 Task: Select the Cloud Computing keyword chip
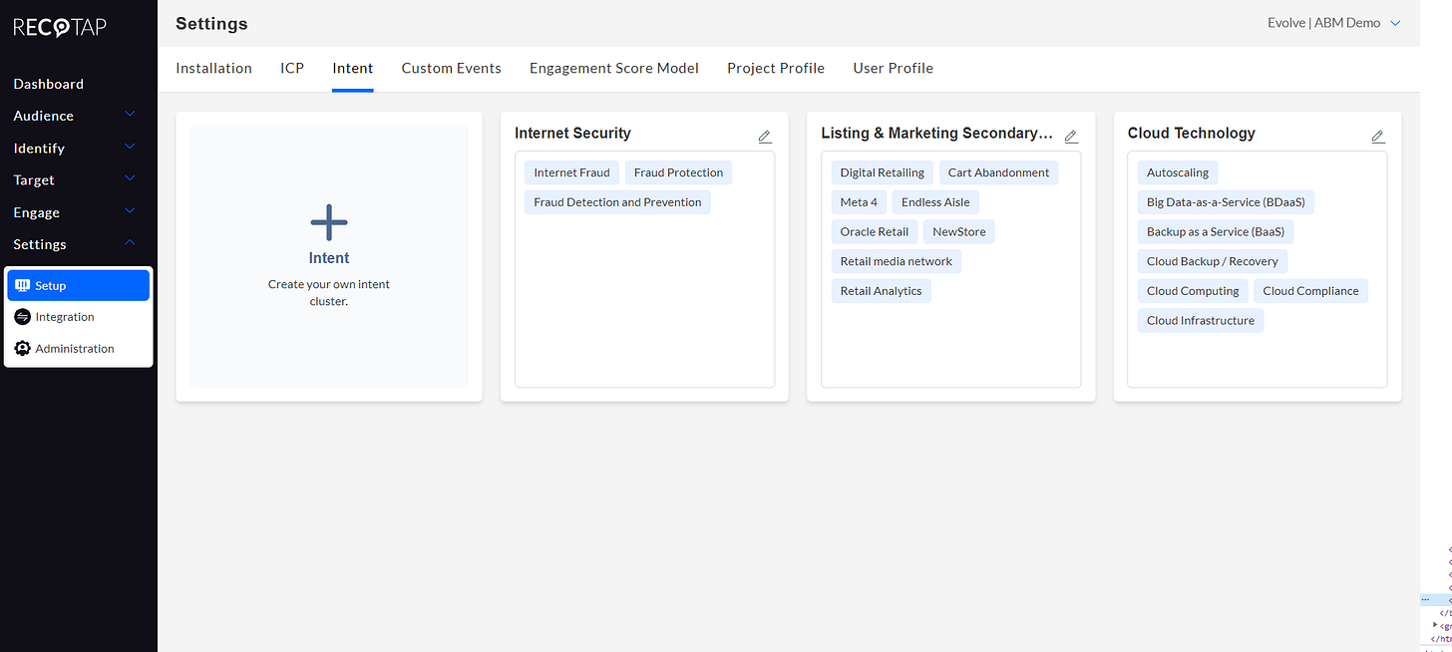tap(1193, 290)
